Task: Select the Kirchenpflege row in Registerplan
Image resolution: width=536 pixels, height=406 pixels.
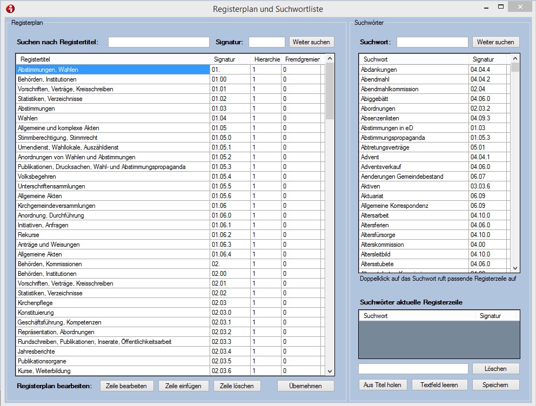Action: [x=112, y=303]
